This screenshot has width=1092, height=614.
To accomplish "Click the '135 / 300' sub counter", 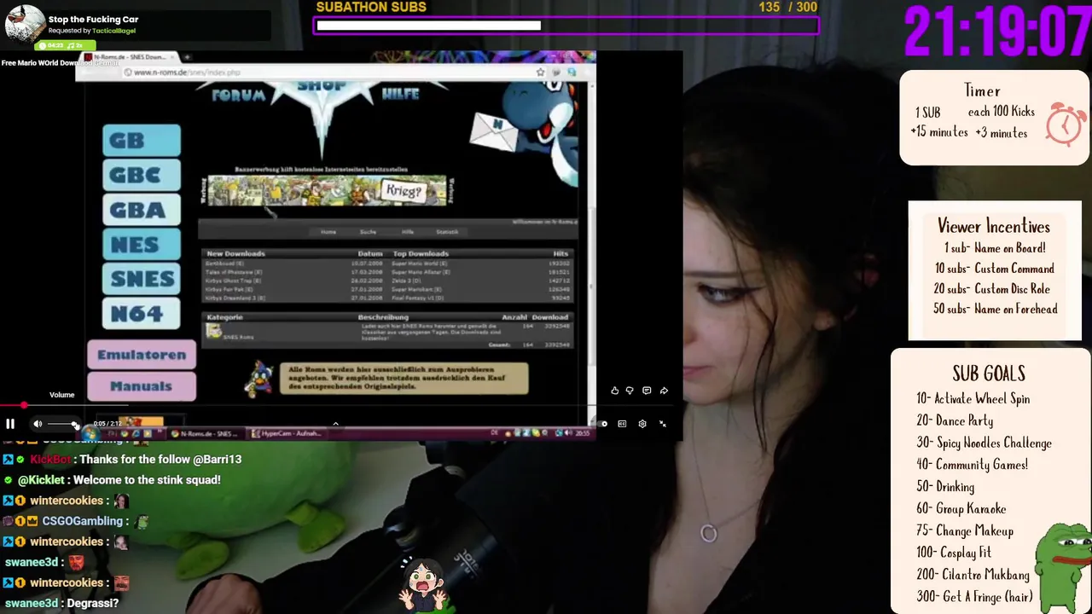I will point(787,7).
